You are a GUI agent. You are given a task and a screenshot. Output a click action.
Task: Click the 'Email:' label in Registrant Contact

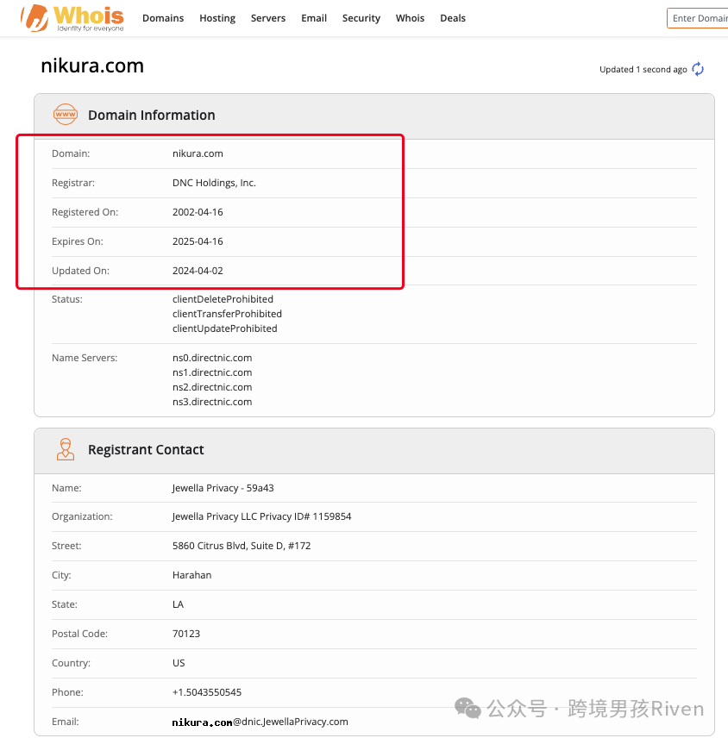65,722
